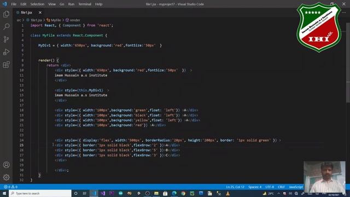
Task: Click the 'render() {' code line
Action: click(49, 60)
